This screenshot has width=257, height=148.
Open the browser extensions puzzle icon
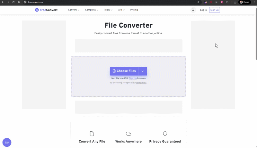tap(227, 2)
